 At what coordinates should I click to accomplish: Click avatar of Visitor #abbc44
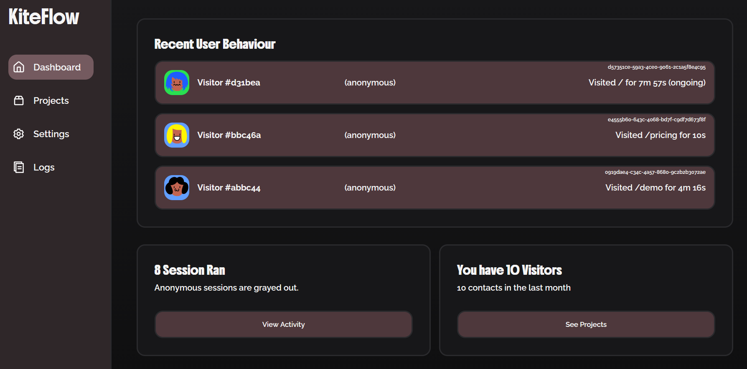tap(177, 188)
